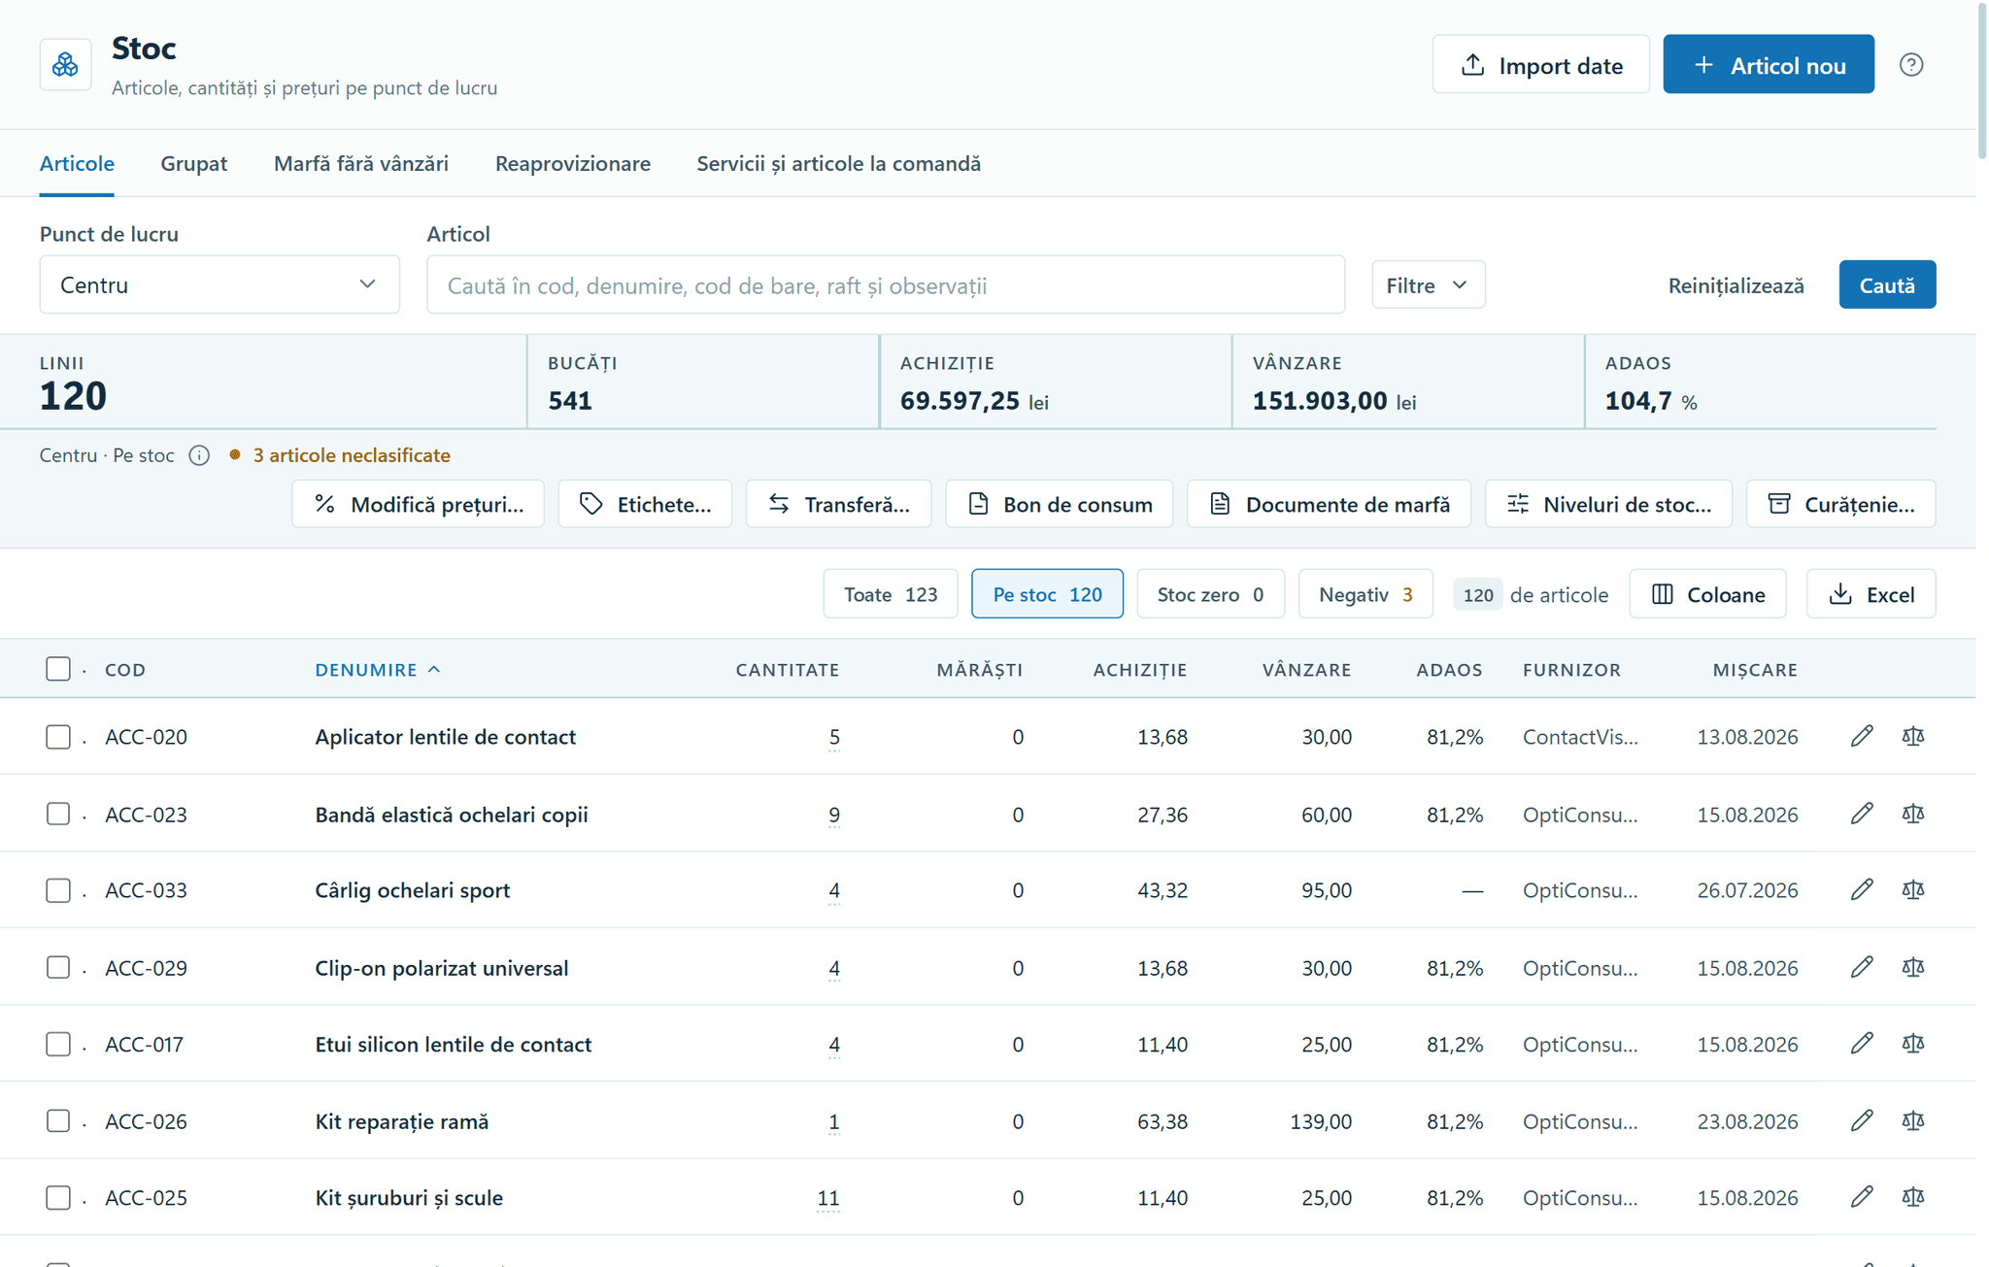Click scale icon on ACC-025 row
The image size is (1989, 1267).
click(1912, 1197)
